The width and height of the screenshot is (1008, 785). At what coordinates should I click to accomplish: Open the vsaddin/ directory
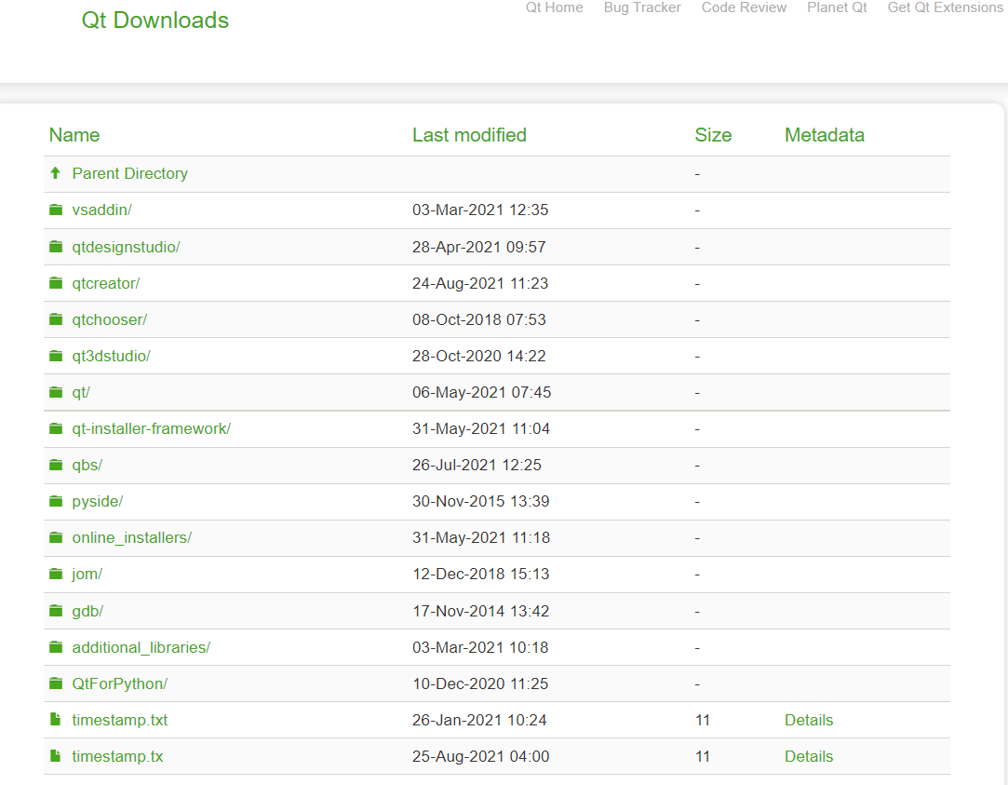point(101,210)
